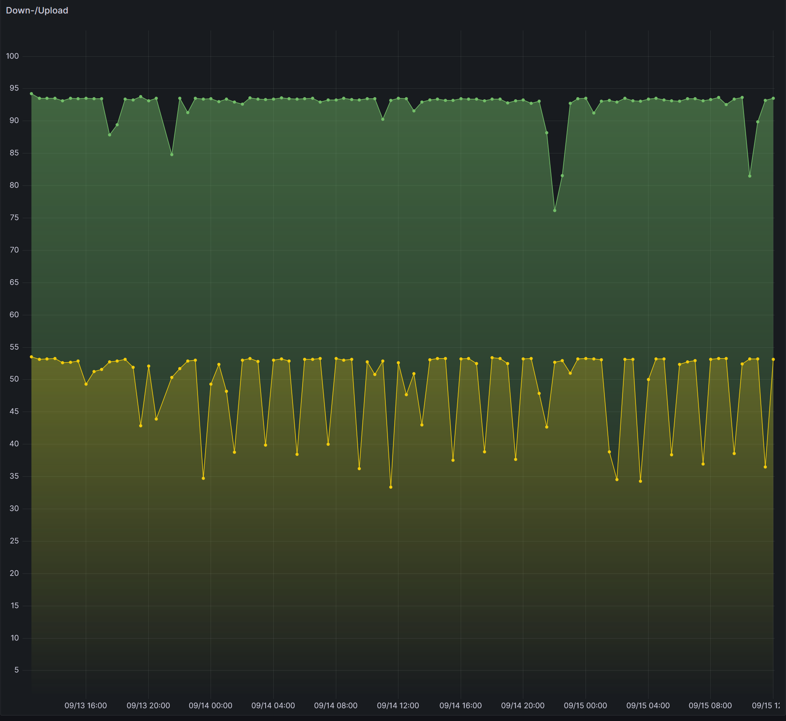Open the Down-/Upload panel title menu

tap(37, 11)
